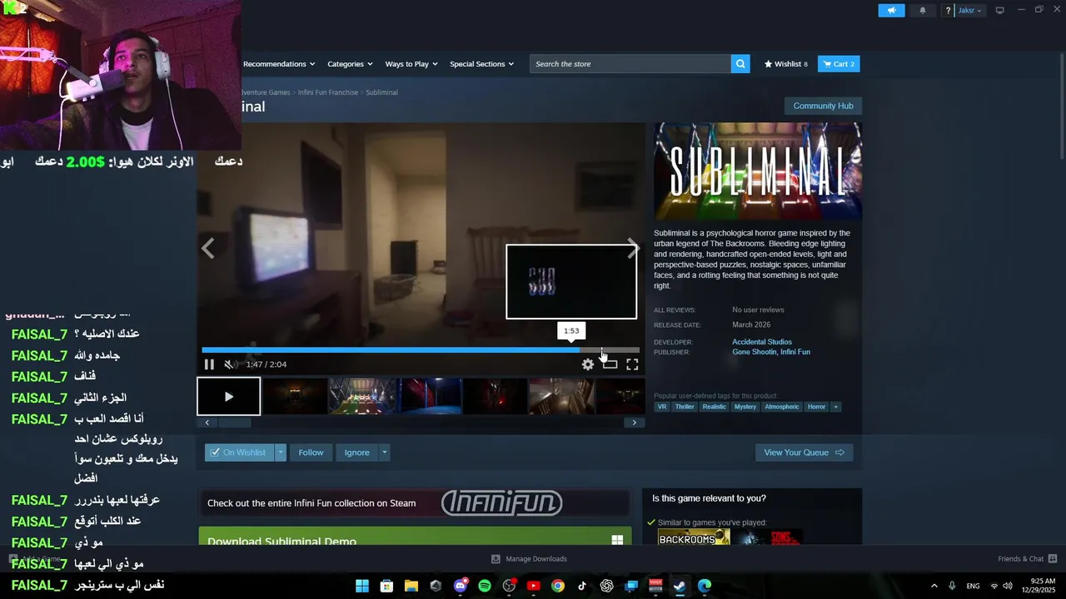Select the blue room screenshot thumbnail
The height and width of the screenshot is (599, 1066).
(429, 396)
